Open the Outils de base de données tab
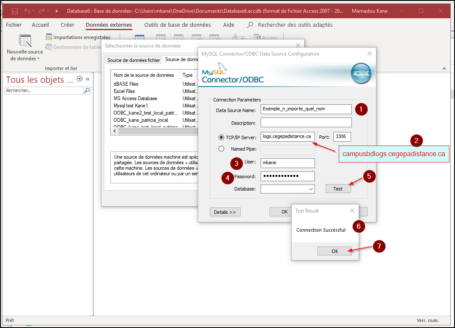Screen dimensions: 455x328 pos(177,25)
